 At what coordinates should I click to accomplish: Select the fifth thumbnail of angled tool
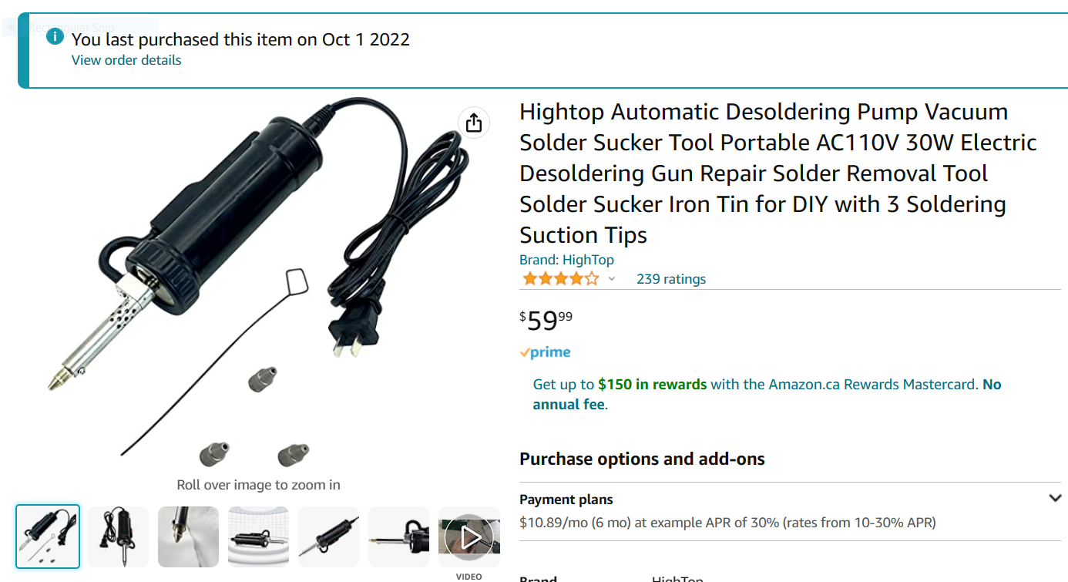coord(329,537)
